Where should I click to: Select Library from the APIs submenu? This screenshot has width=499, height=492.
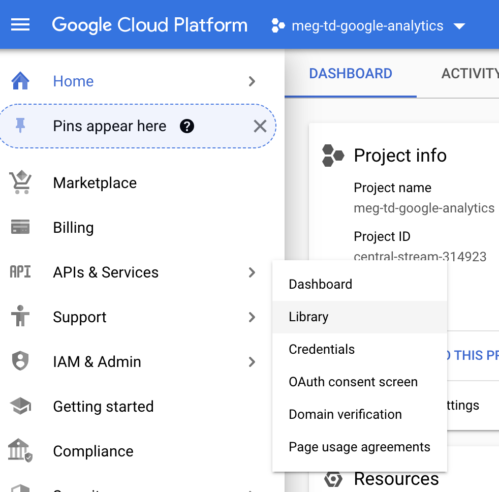coord(308,317)
